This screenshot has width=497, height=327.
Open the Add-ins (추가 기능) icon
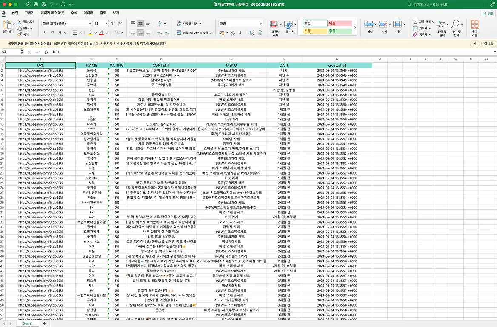coord(474,25)
